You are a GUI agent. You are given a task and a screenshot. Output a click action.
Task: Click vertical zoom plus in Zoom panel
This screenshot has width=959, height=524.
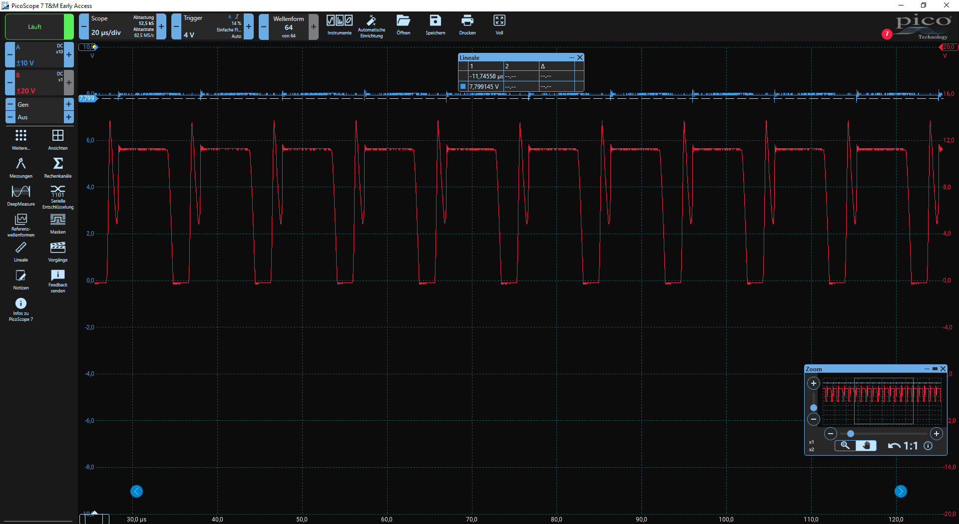(x=814, y=383)
